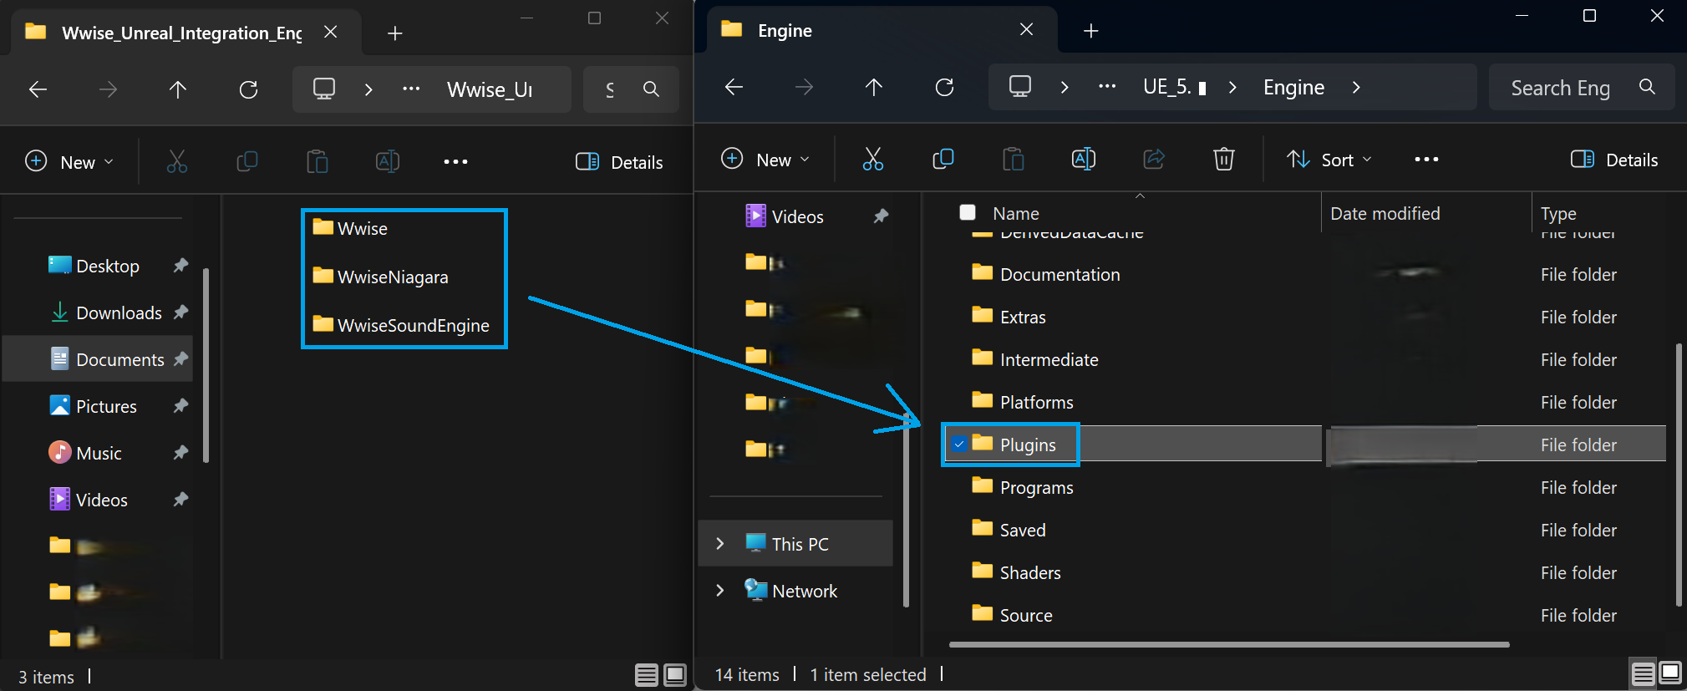Click Up arrow in Wwise window
This screenshot has width=1687, height=691.
pos(178,89)
